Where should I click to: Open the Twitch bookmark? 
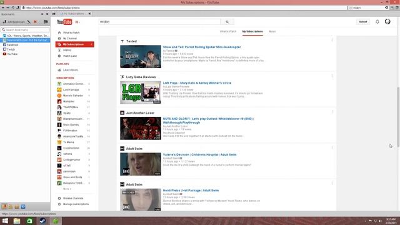click(x=9, y=49)
